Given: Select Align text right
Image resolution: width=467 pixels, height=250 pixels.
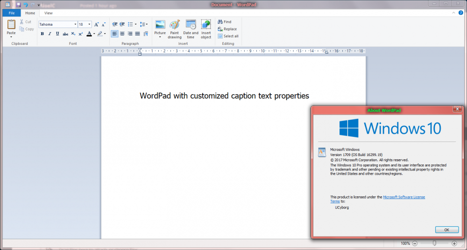Looking at the screenshot, I should tap(130, 34).
